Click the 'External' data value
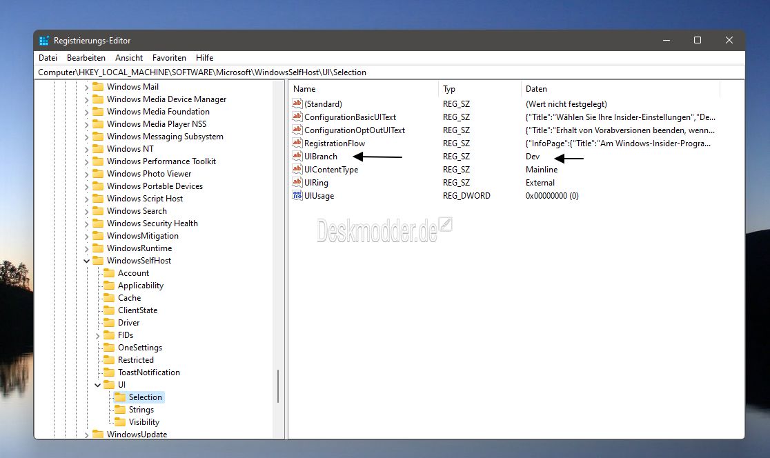Image resolution: width=770 pixels, height=458 pixels. [540, 183]
